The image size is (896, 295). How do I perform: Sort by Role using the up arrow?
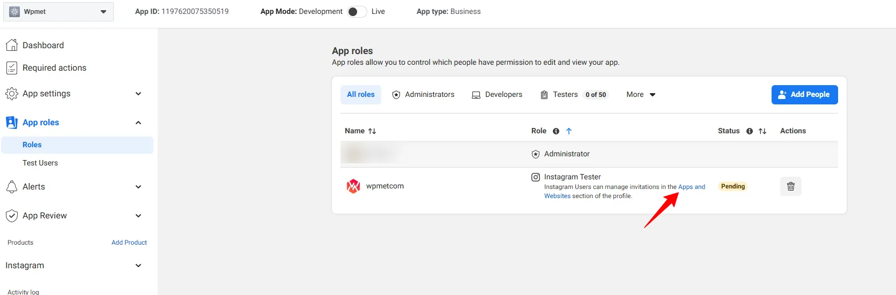569,131
